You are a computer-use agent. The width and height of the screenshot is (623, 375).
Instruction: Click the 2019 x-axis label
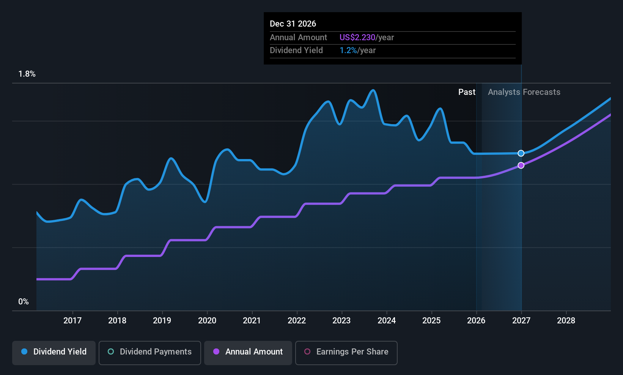[162, 320]
